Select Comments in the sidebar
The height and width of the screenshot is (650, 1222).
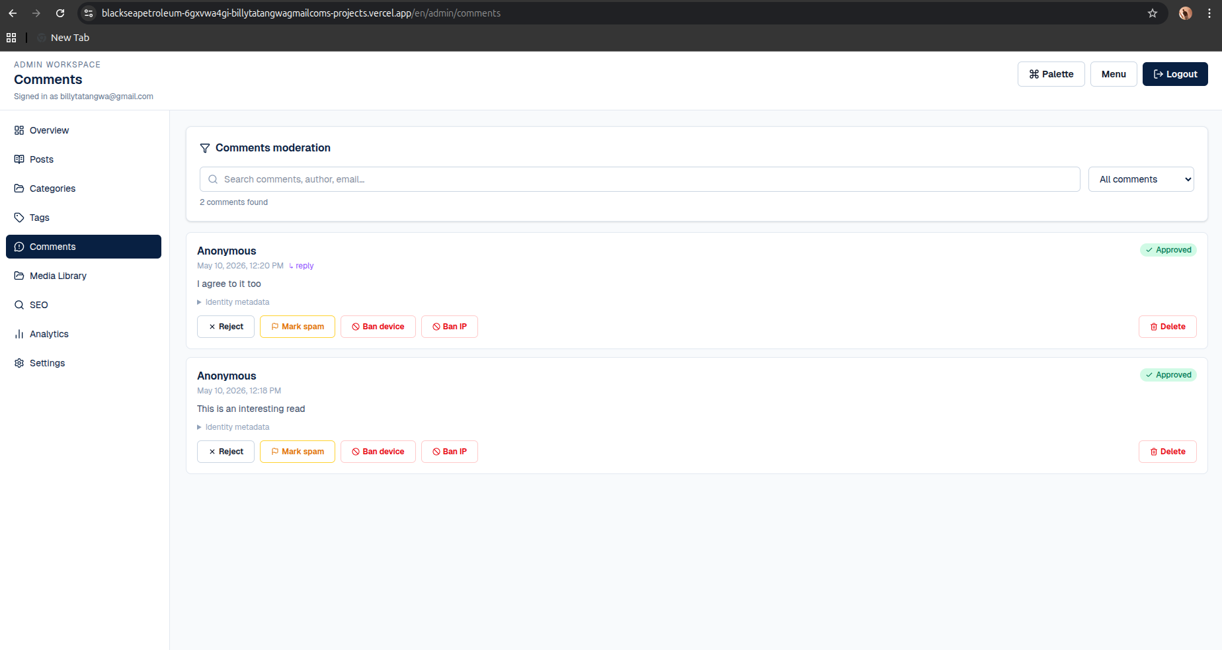pyautogui.click(x=83, y=247)
